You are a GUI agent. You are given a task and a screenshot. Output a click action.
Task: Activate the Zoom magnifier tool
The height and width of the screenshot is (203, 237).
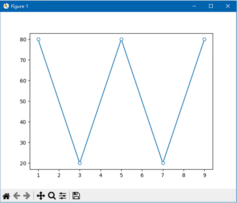coord(52,196)
